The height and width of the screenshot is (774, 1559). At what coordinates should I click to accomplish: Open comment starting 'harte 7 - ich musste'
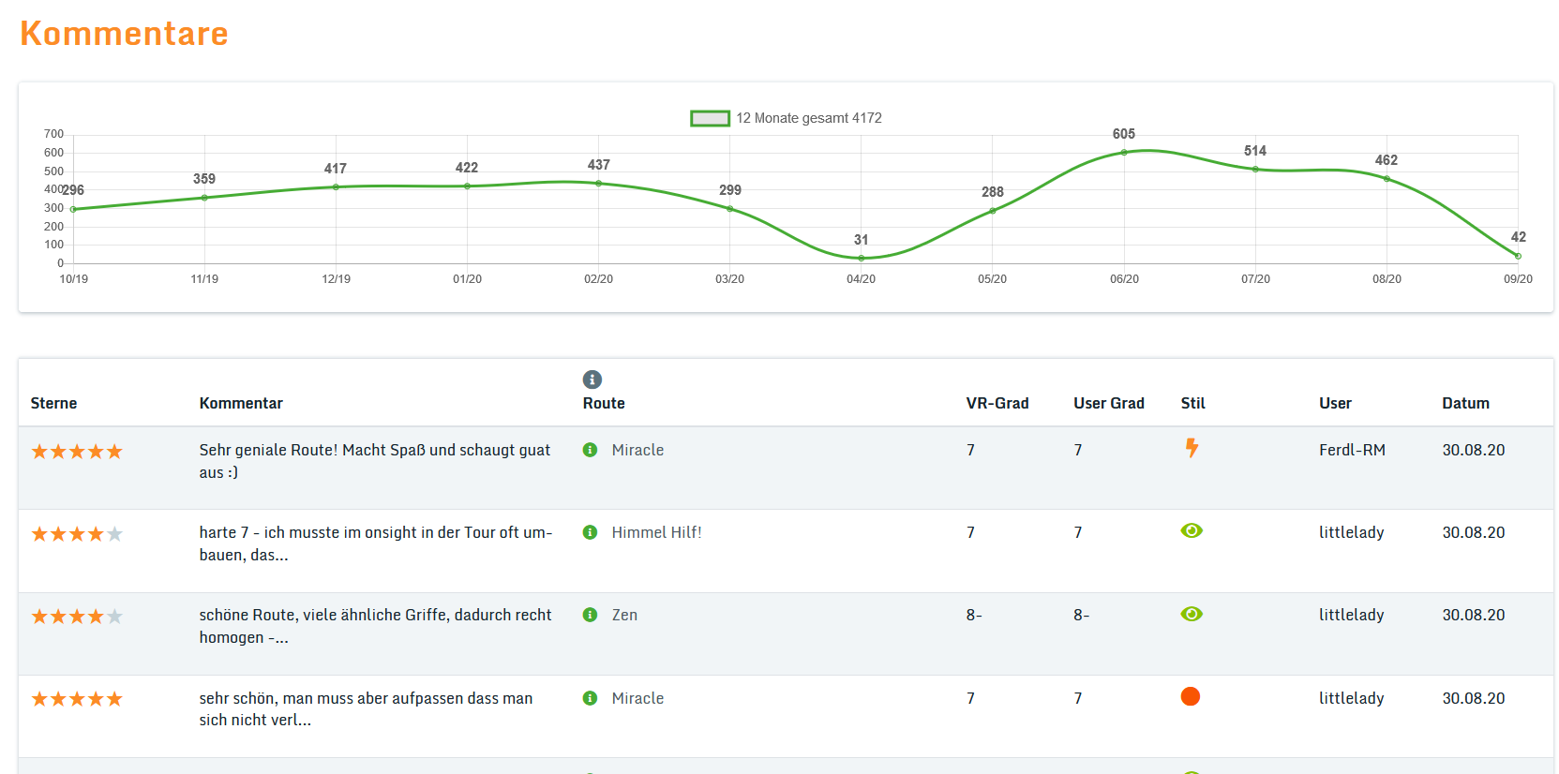point(376,543)
